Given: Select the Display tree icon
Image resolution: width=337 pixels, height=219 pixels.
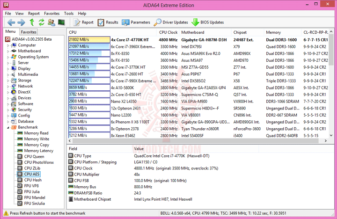Looking at the screenshot, I should (x=14, y=69).
